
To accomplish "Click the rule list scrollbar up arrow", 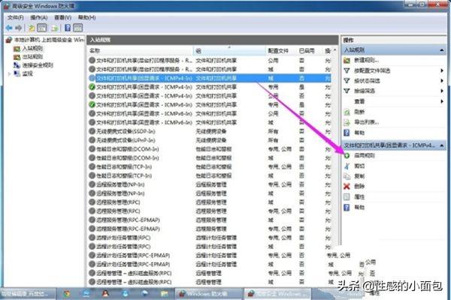I will click(x=334, y=50).
